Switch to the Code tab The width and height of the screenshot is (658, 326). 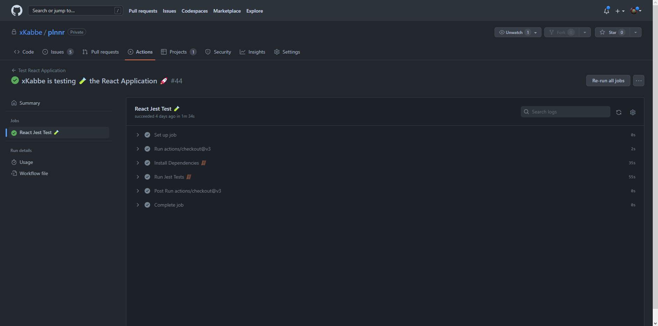pos(24,52)
